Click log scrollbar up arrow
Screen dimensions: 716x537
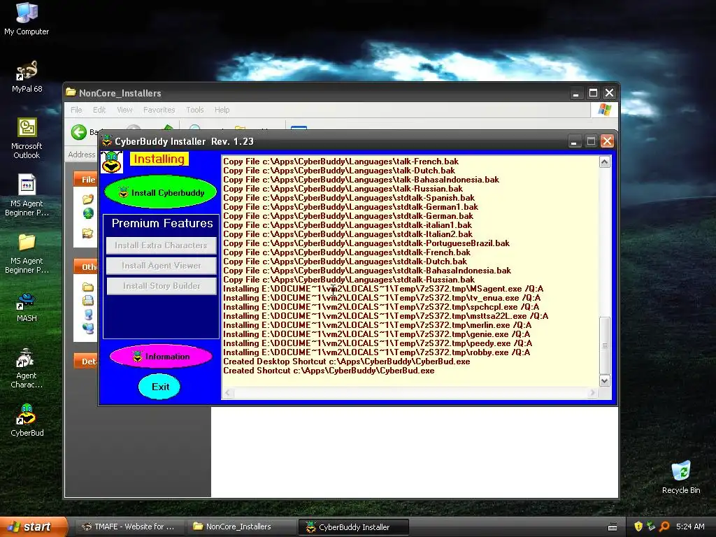point(604,162)
